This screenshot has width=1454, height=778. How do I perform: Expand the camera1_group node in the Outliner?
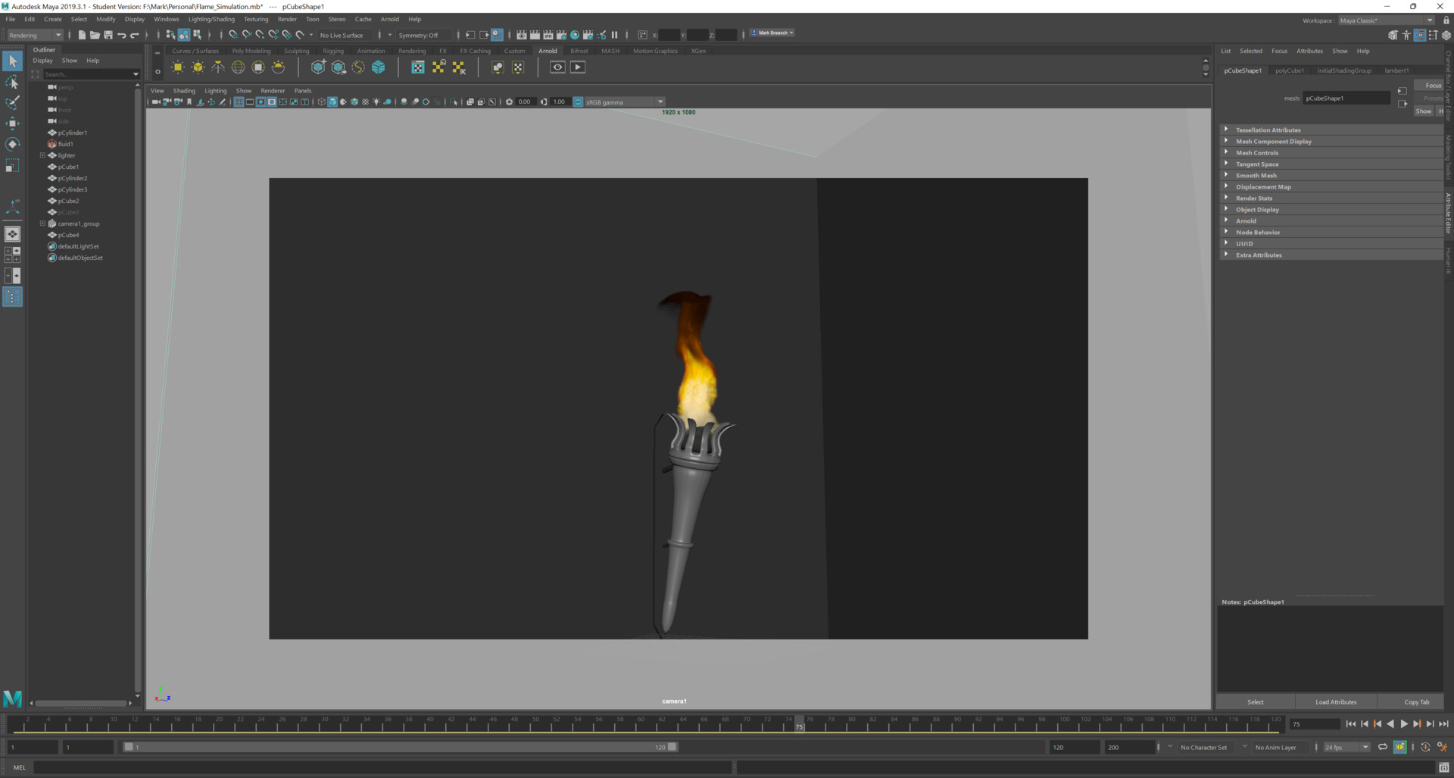[42, 223]
